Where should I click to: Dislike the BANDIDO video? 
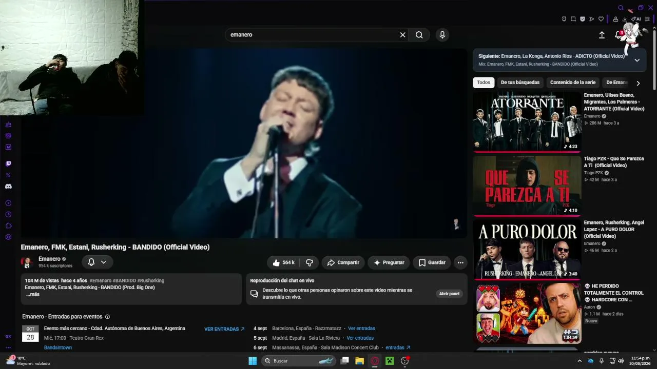pos(309,262)
